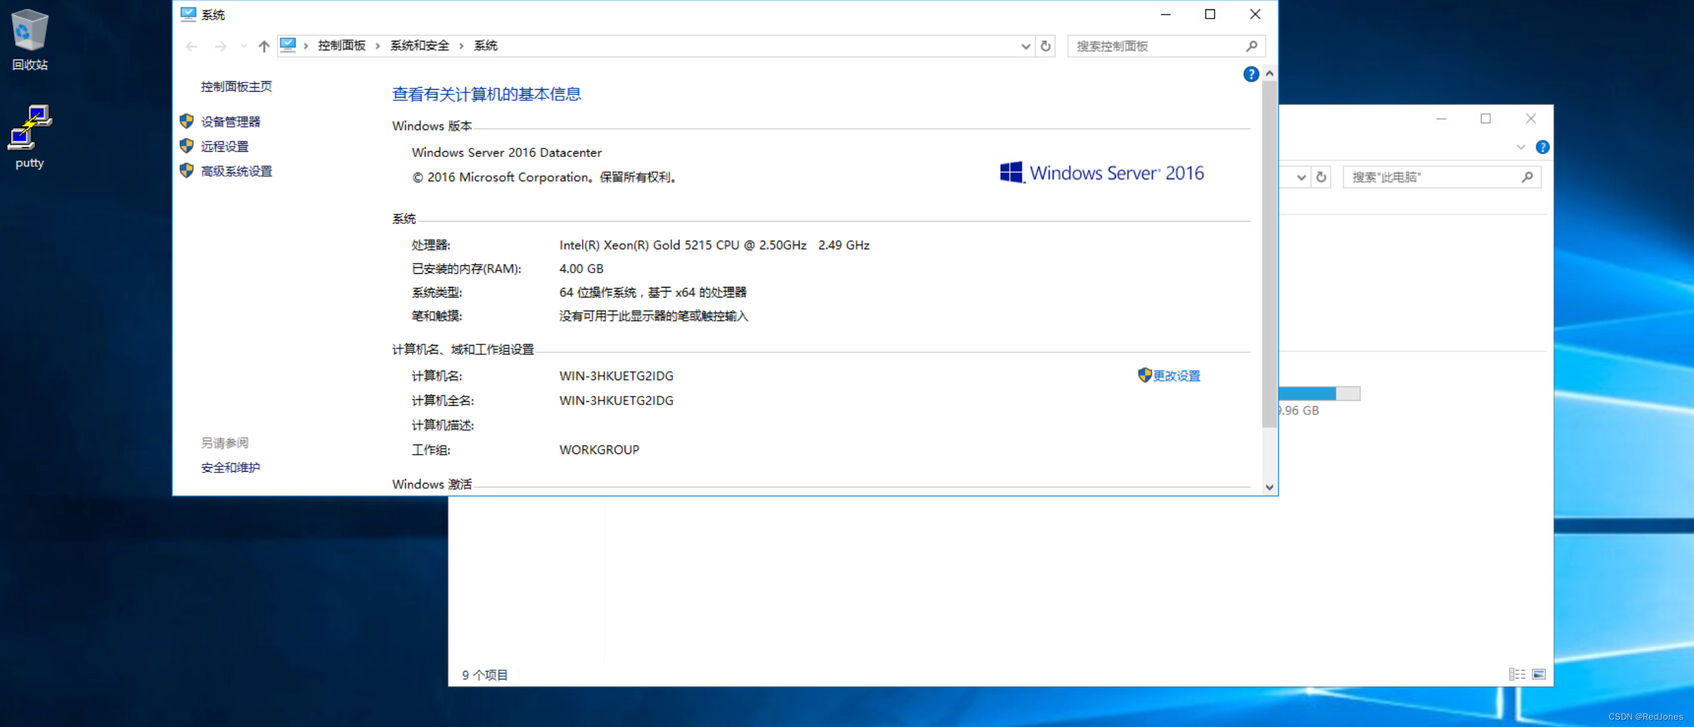This screenshot has height=727, width=1694.
Task: Open the Recycle Bin desktop icon
Action: pos(30,40)
